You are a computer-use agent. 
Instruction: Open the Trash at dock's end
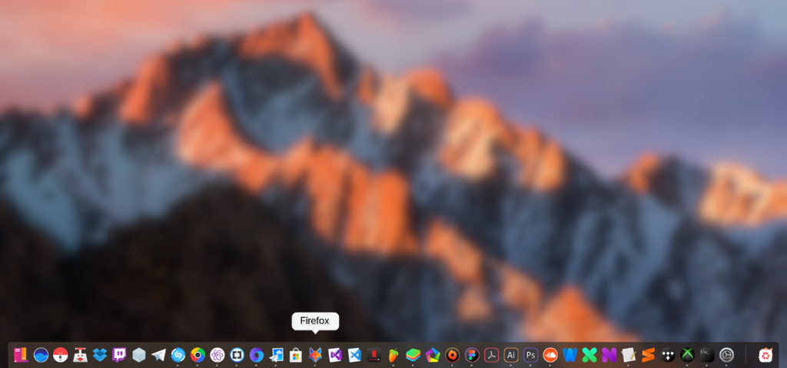(x=765, y=355)
